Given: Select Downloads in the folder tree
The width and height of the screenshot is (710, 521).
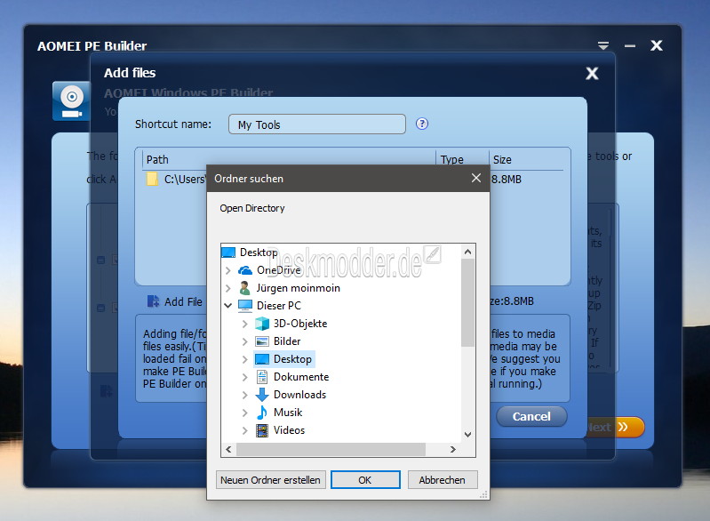Looking at the screenshot, I should click(299, 395).
